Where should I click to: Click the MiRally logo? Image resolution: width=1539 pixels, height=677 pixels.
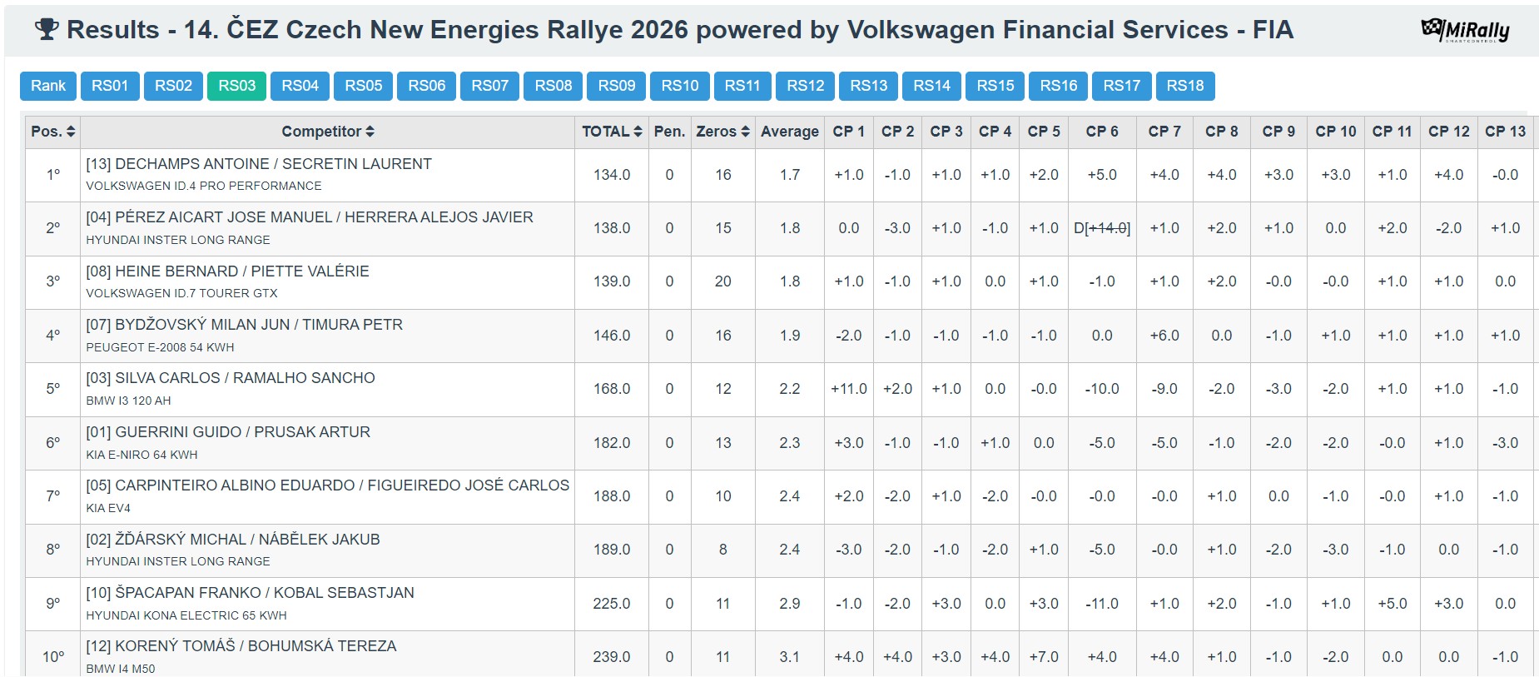[x=1465, y=31]
